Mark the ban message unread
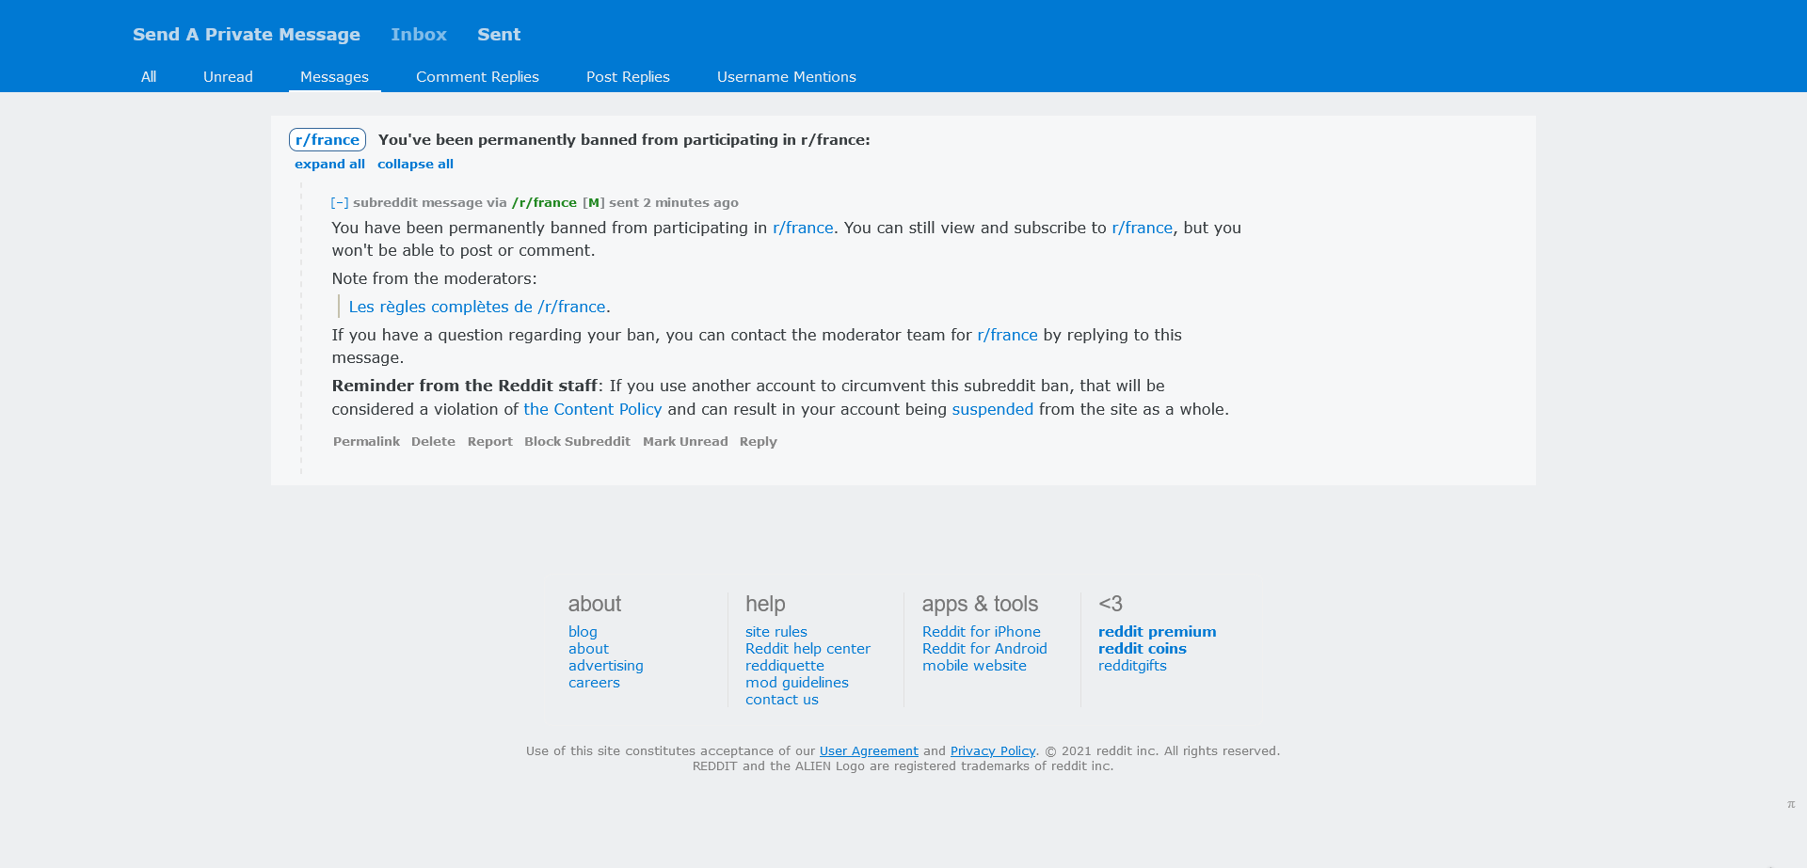 click(x=685, y=442)
